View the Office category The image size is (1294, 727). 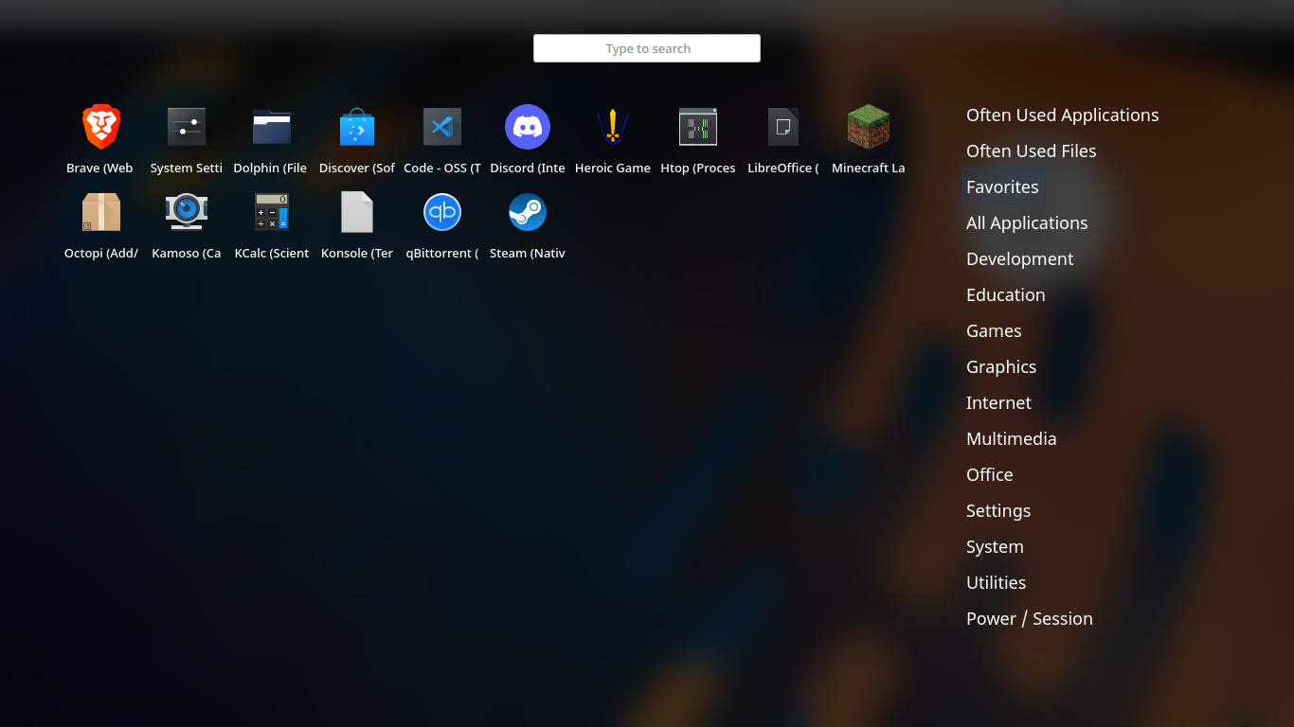coord(989,475)
